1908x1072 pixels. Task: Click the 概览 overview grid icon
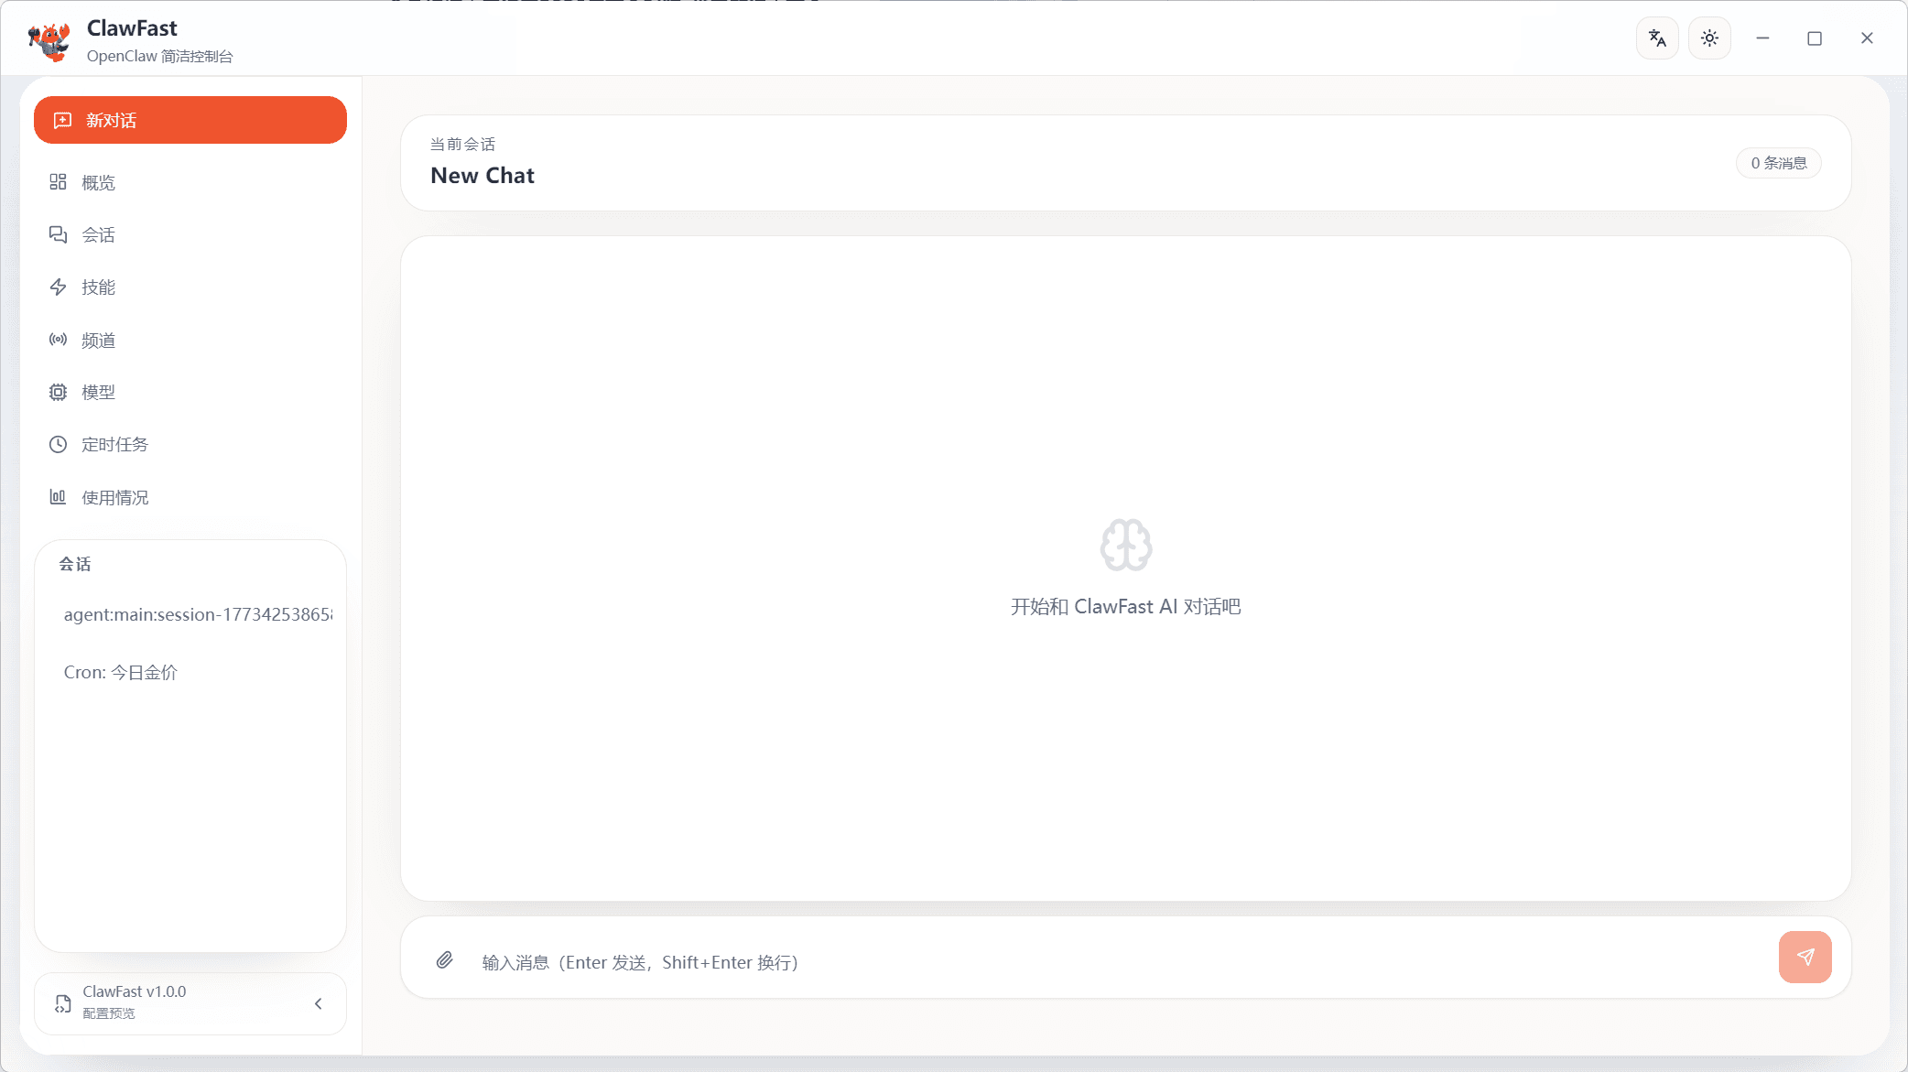(58, 182)
